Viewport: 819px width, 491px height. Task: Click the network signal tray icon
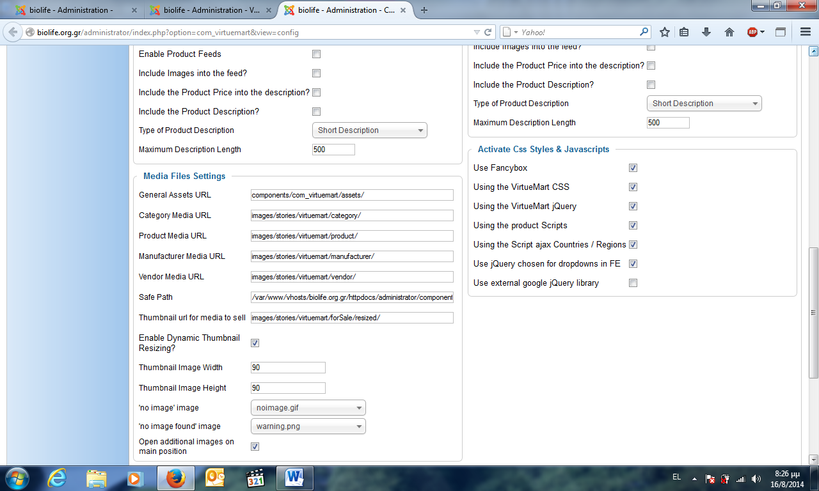[741, 478]
